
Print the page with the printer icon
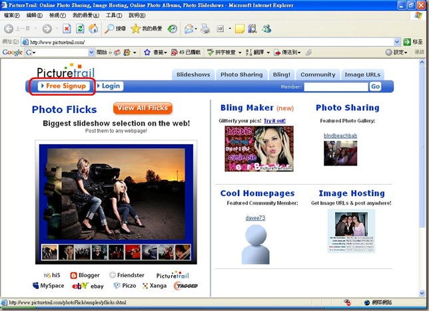(x=205, y=29)
